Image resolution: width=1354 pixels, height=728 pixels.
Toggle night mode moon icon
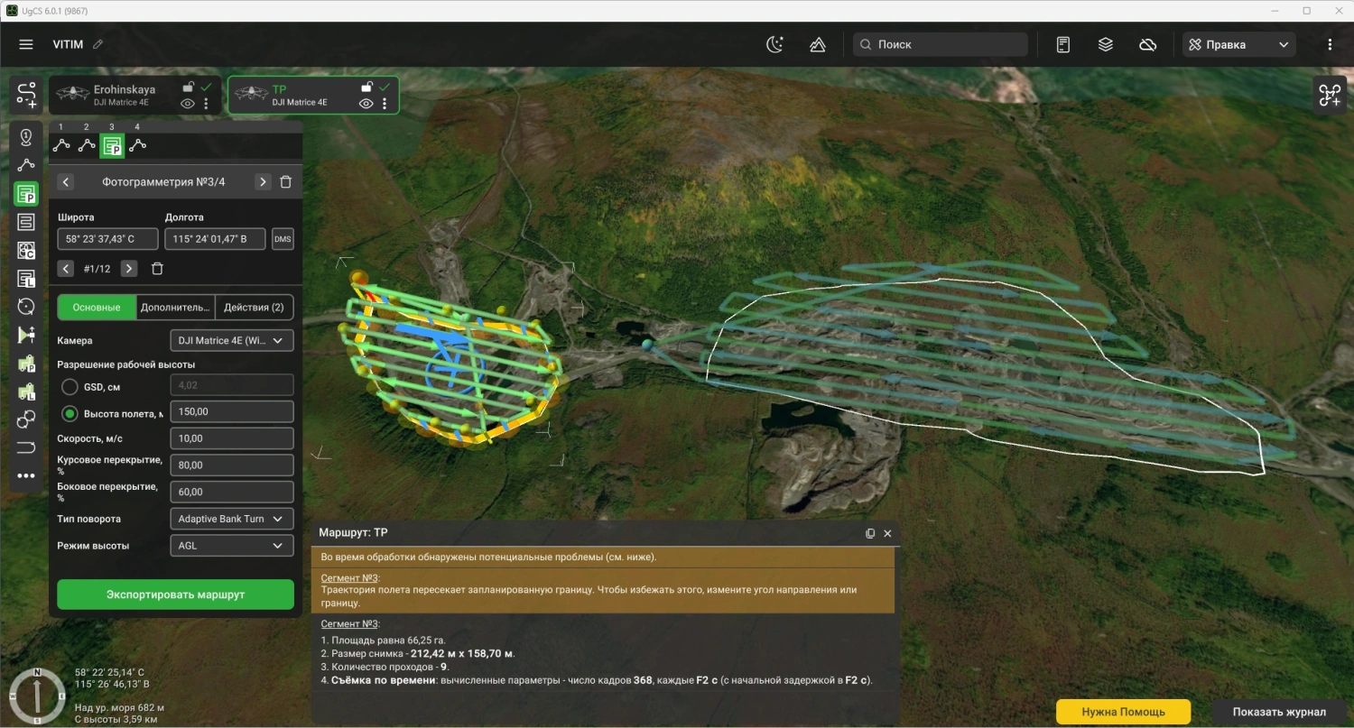point(775,44)
